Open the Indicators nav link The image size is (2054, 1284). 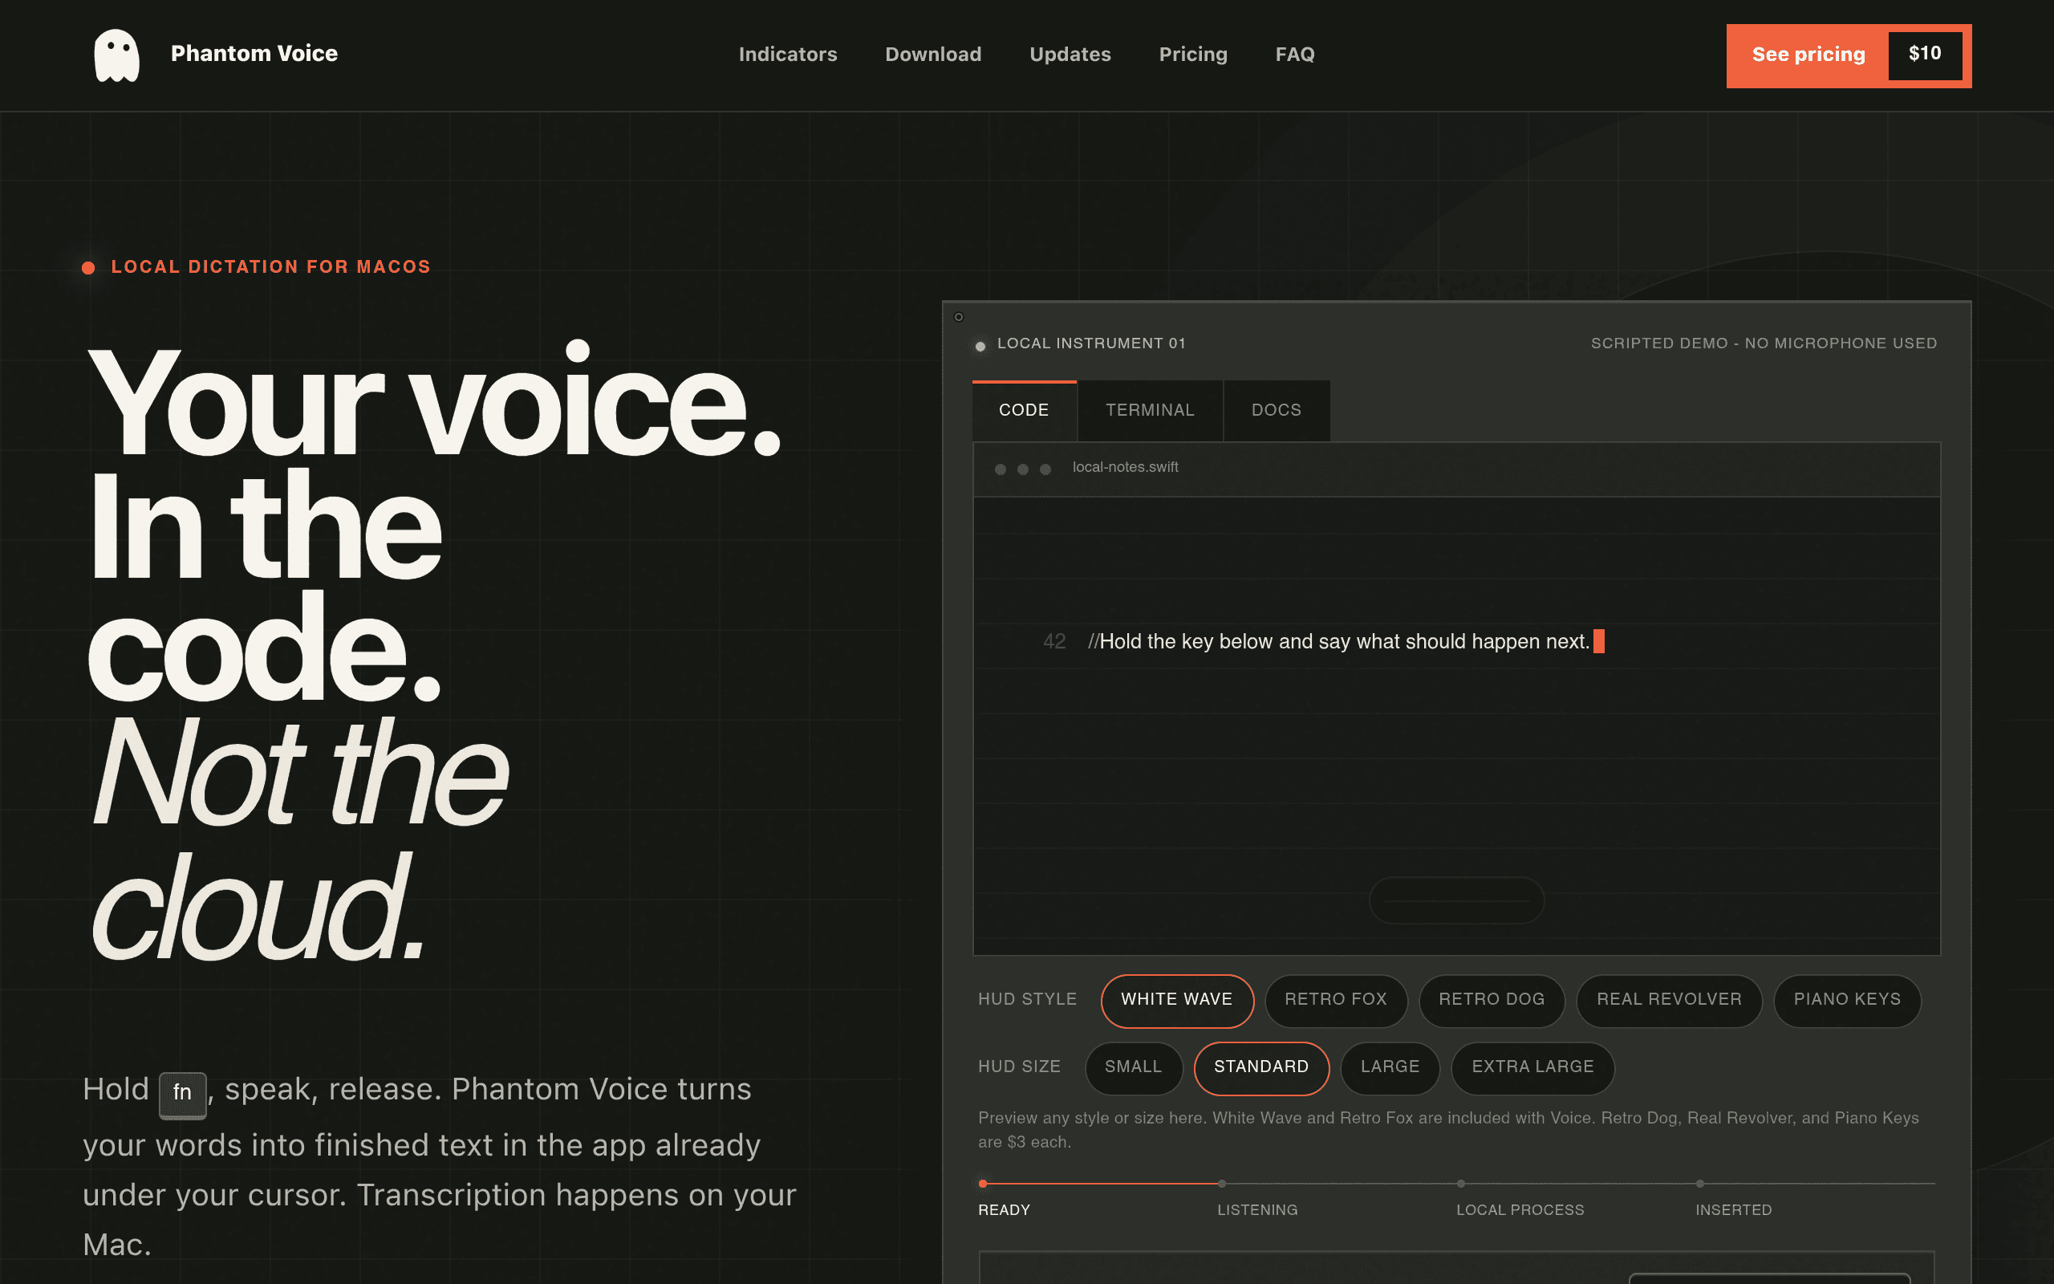(x=788, y=55)
